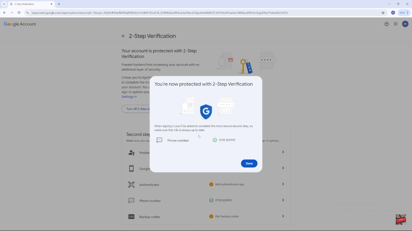Click the Phone number label in dialog
The height and width of the screenshot is (231, 412).
[178, 141]
